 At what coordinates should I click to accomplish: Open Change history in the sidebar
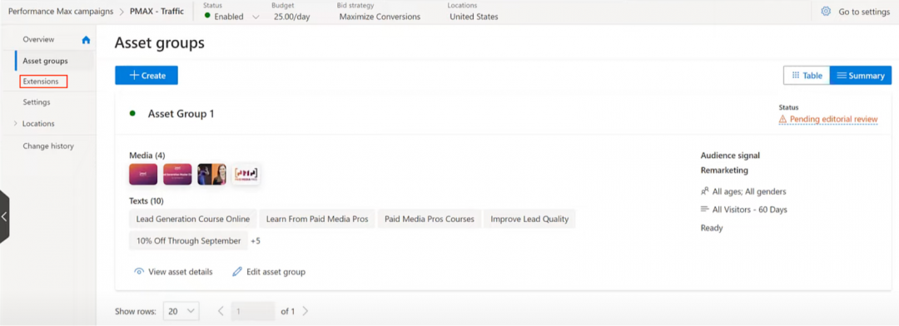click(48, 146)
